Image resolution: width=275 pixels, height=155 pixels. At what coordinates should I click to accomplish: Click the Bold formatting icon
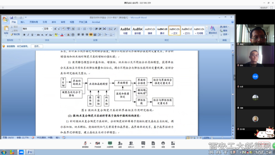[24, 35]
